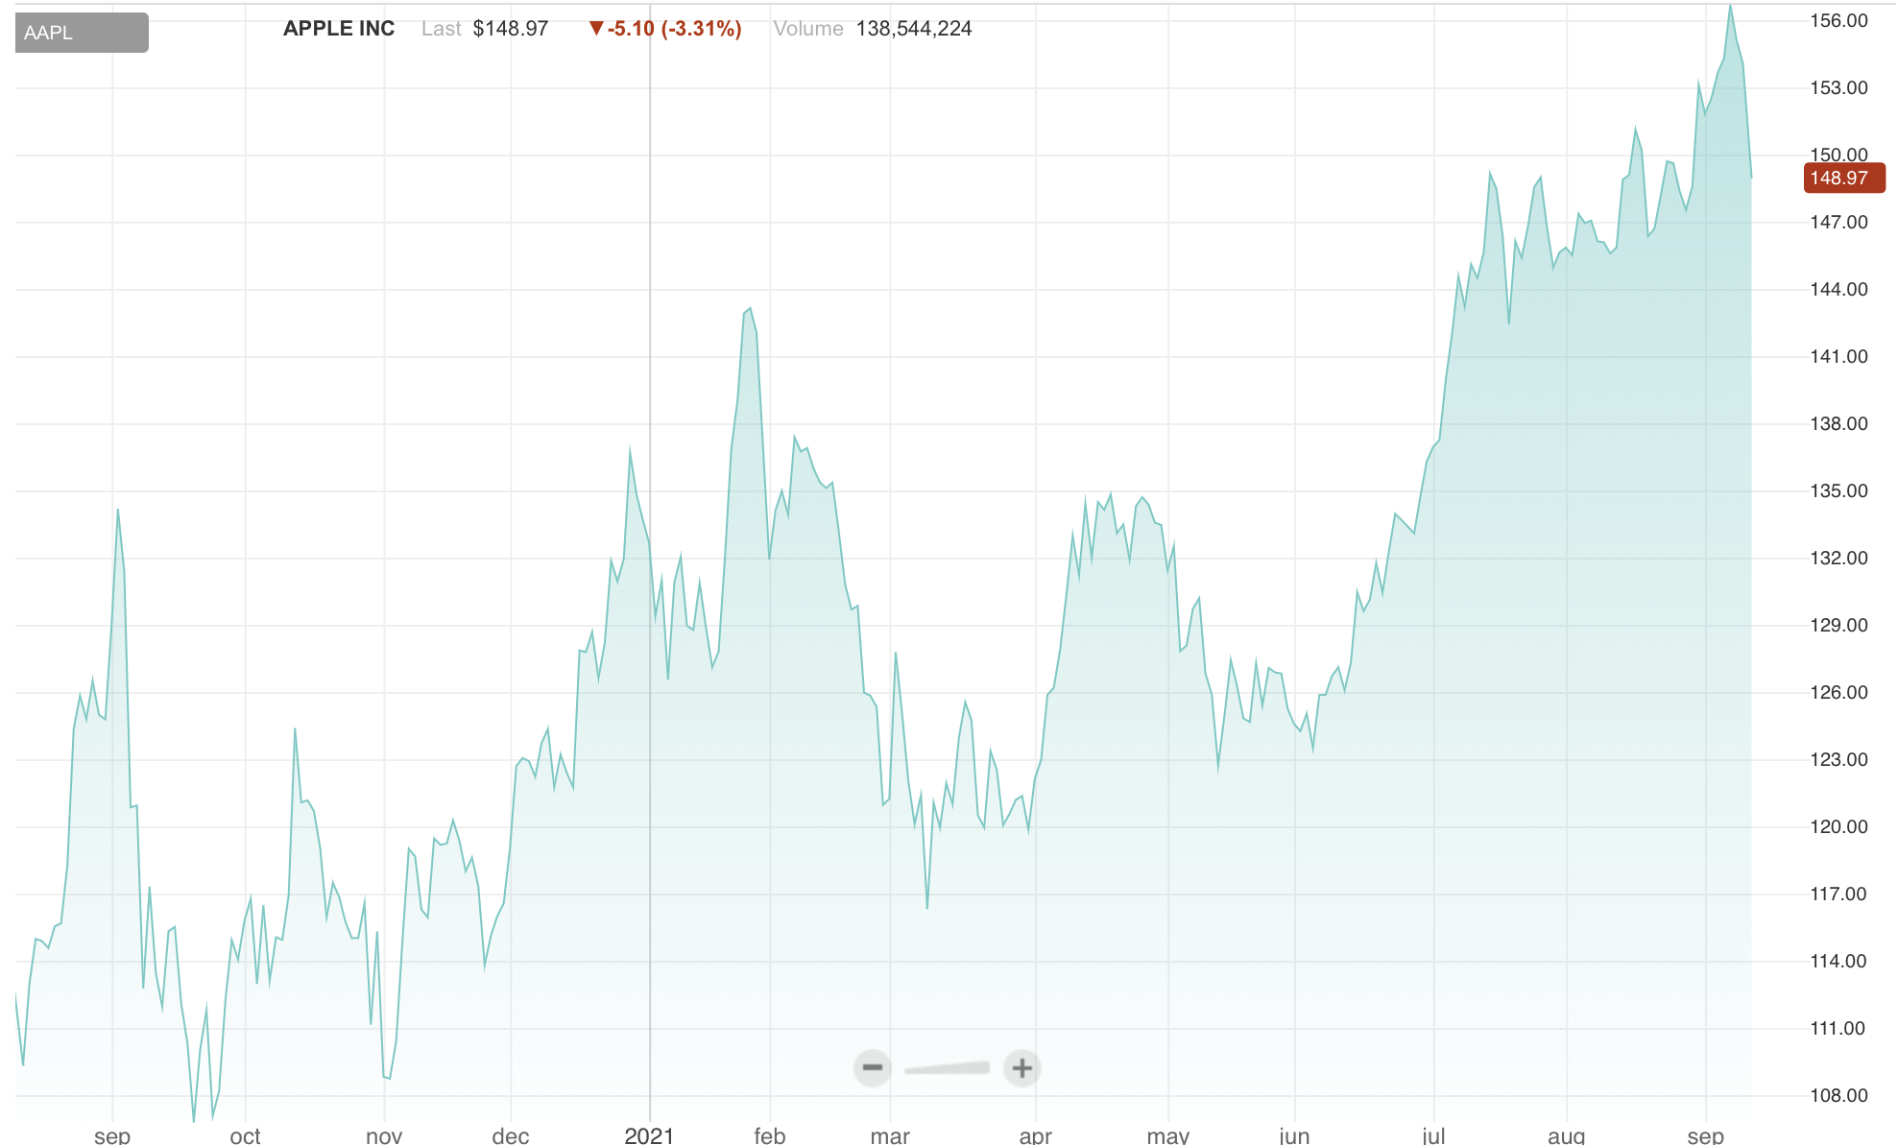Click the apr month axis label
This screenshot has height=1145, width=1898.
point(1035,1135)
